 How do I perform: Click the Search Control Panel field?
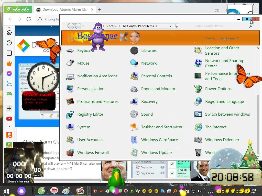(x=221, y=26)
